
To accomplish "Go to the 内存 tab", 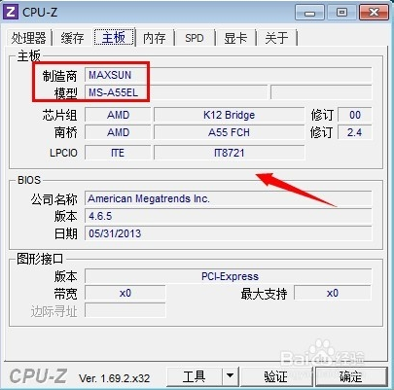I will (155, 38).
